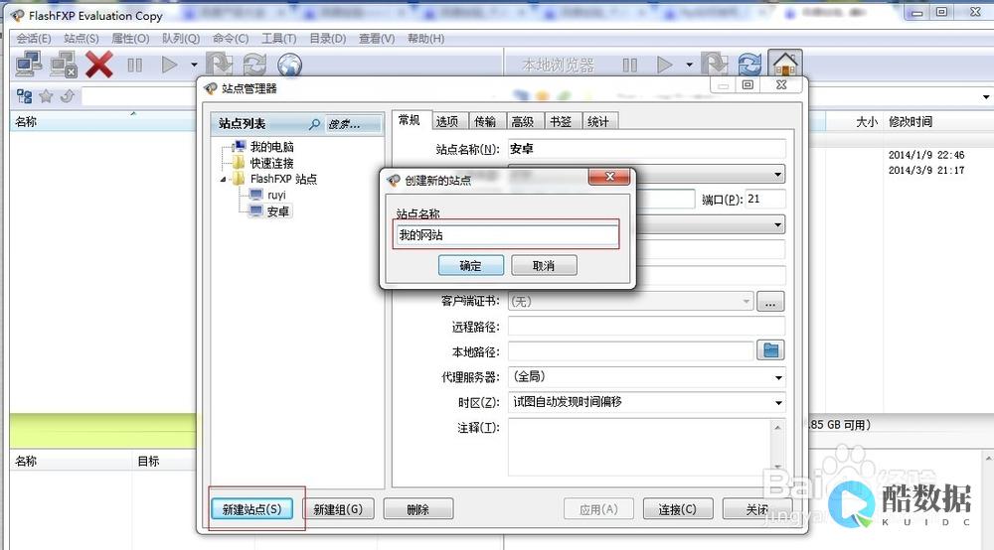Switch to the 传输 tab
Image resolution: width=994 pixels, height=550 pixels.
485,121
